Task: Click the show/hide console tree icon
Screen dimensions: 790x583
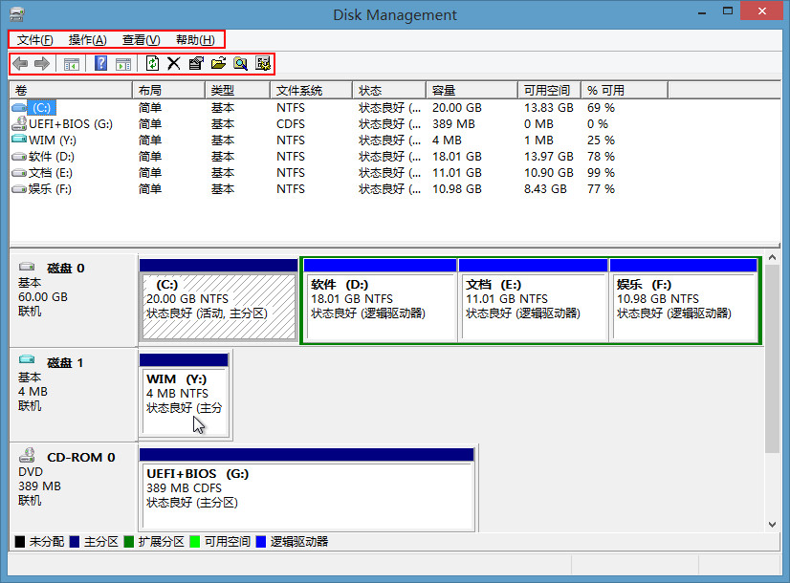Action: click(x=71, y=64)
